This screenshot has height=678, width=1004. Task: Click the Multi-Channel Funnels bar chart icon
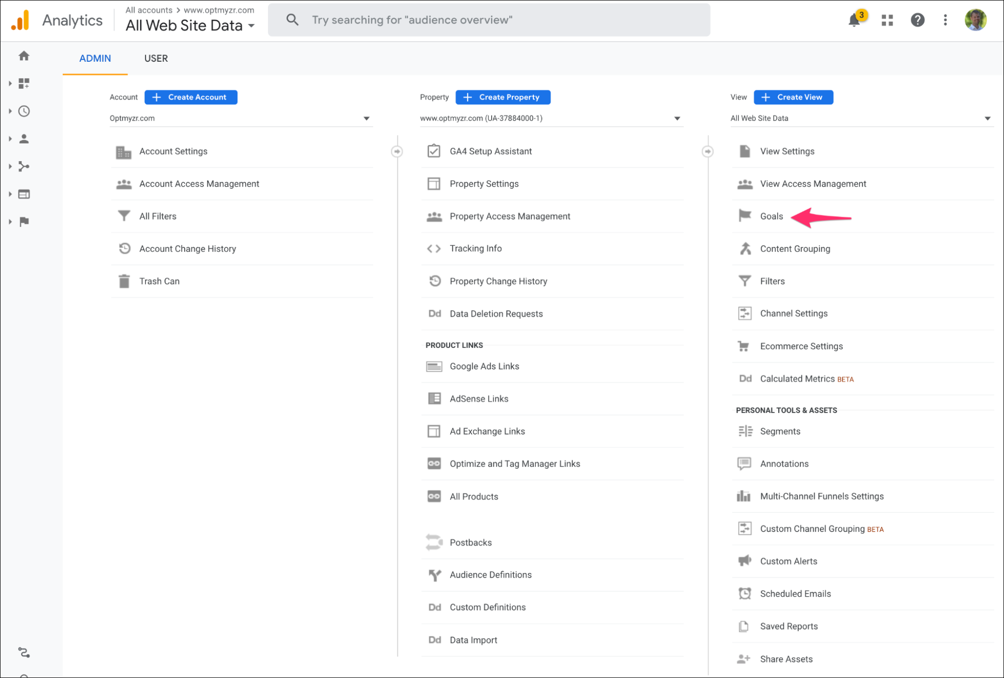coord(744,496)
